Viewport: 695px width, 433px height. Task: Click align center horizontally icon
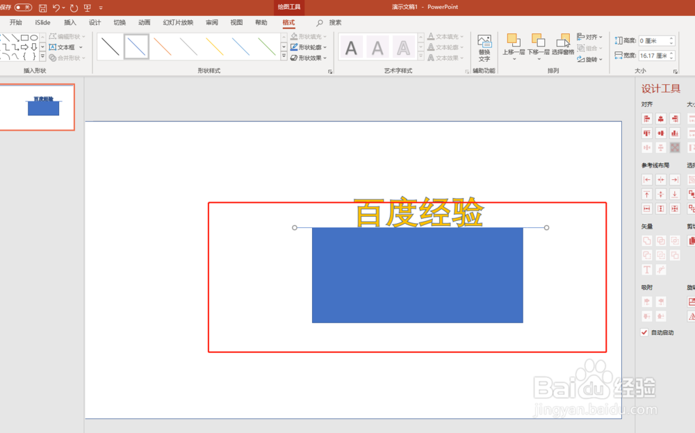click(x=660, y=119)
